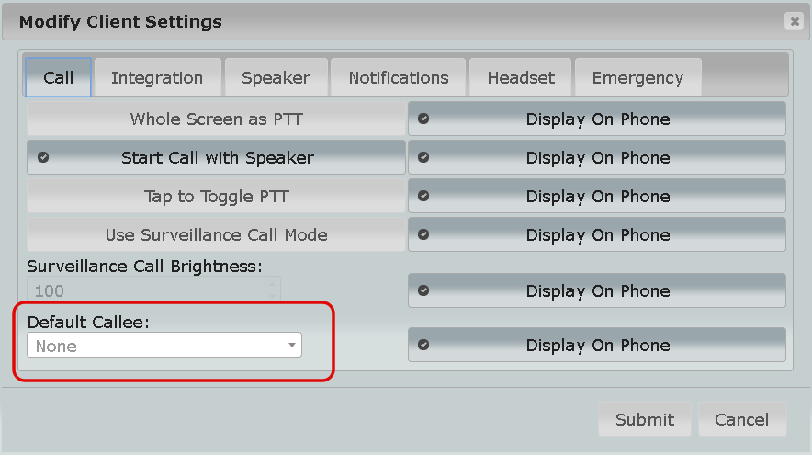
Task: Enable Whole Screen as PTT
Action: [216, 119]
